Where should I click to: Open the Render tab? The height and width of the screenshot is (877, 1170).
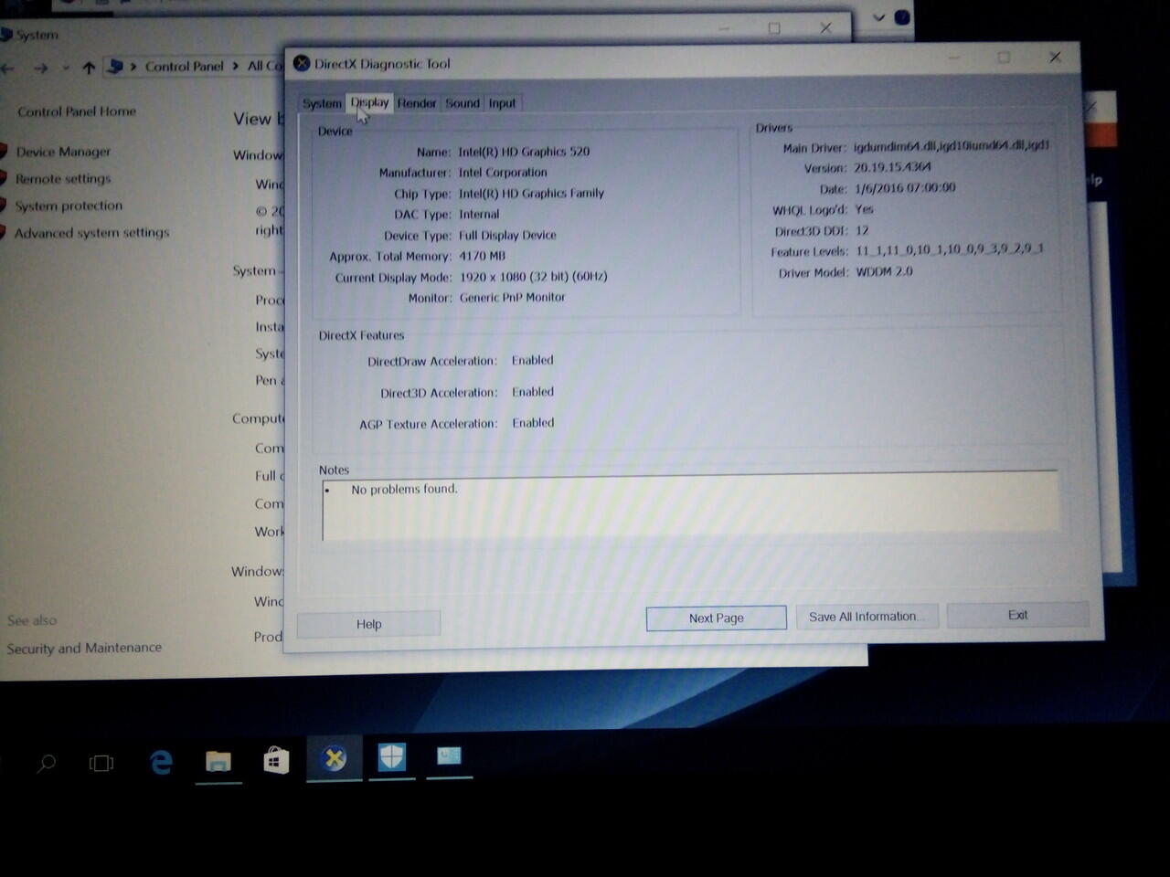(x=417, y=103)
